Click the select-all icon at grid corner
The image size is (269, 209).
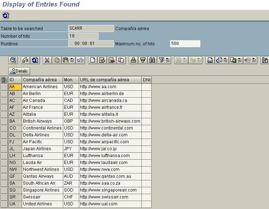[4, 80]
